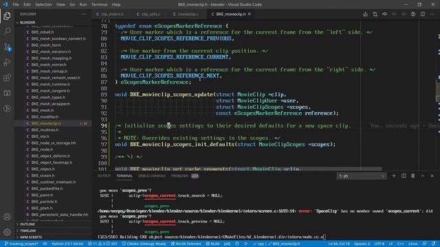Viewport: 440px width, 247px height.
Task: Open BKE_modifier.h in explorer
Action: click(x=45, y=117)
